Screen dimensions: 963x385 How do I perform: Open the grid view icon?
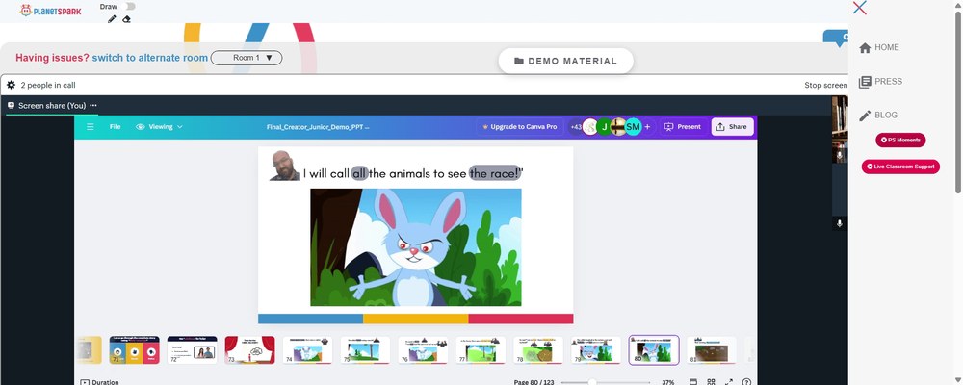point(712,382)
